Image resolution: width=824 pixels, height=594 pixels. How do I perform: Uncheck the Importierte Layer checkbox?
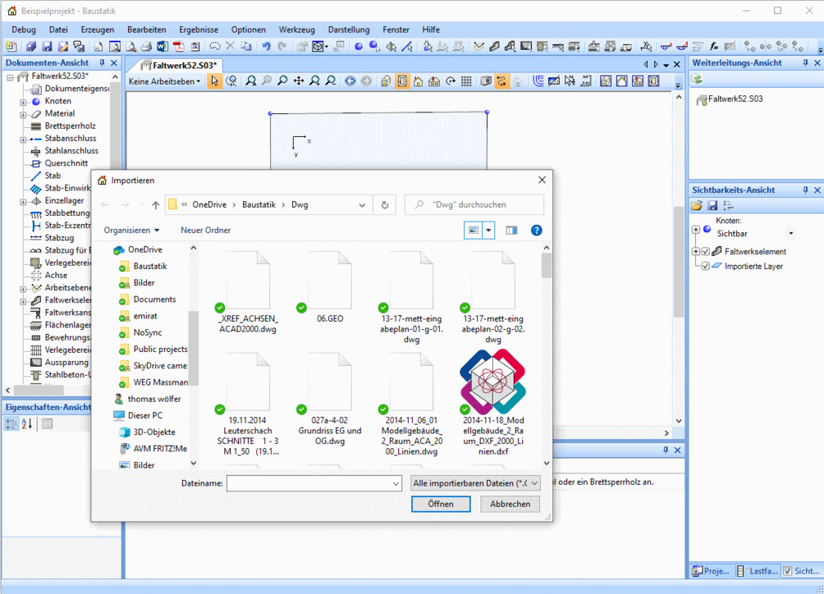pos(706,266)
